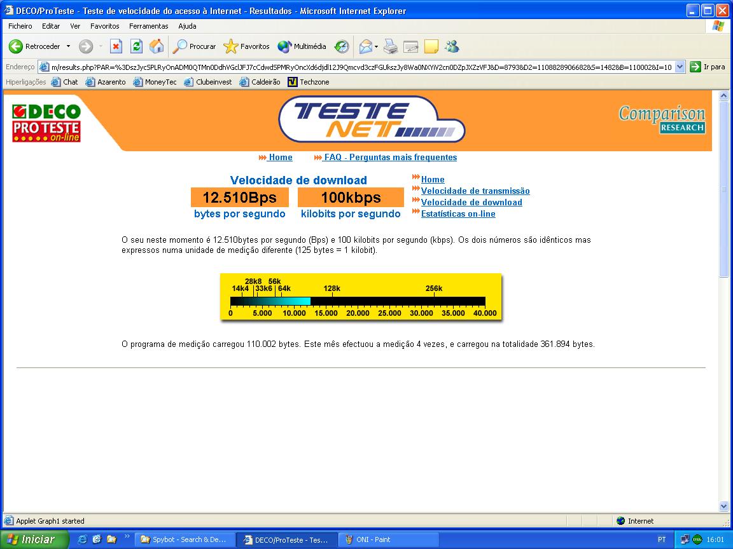The width and height of the screenshot is (733, 549).
Task: Open the Clubeinvest bookmark link
Action: tap(208, 82)
